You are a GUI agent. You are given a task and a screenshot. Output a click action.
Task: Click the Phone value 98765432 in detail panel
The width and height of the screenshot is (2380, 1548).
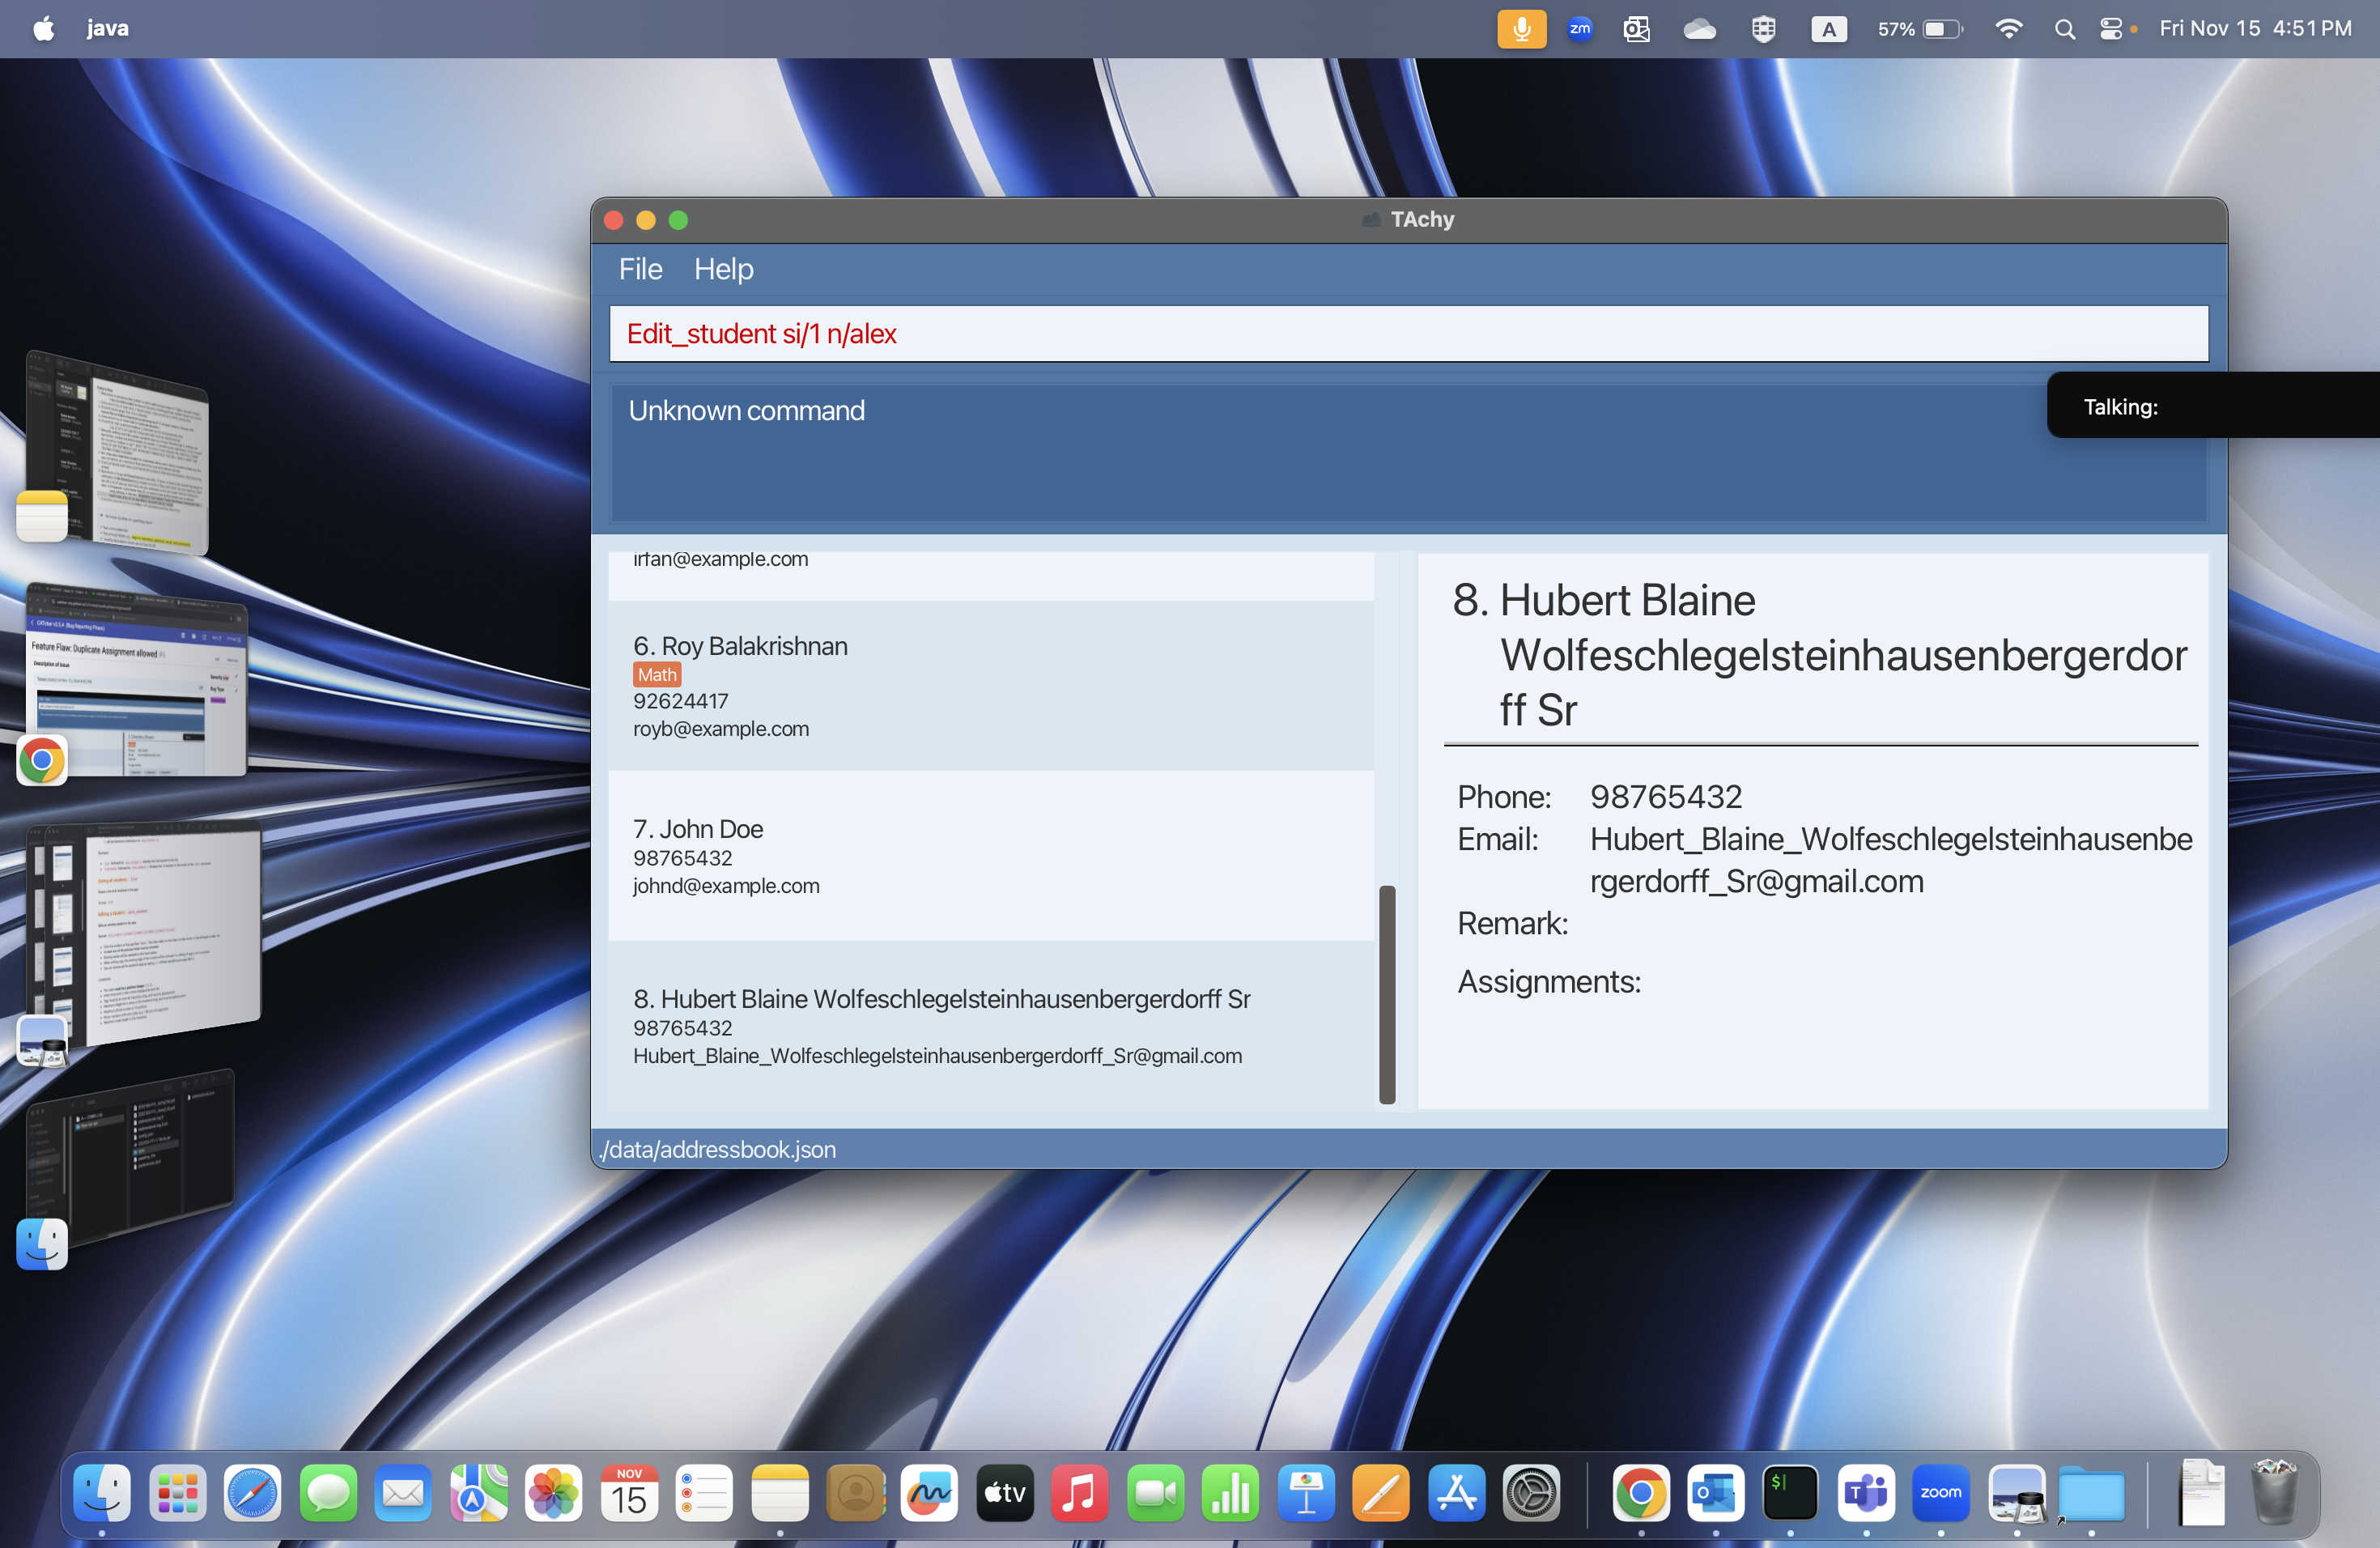coord(1666,796)
